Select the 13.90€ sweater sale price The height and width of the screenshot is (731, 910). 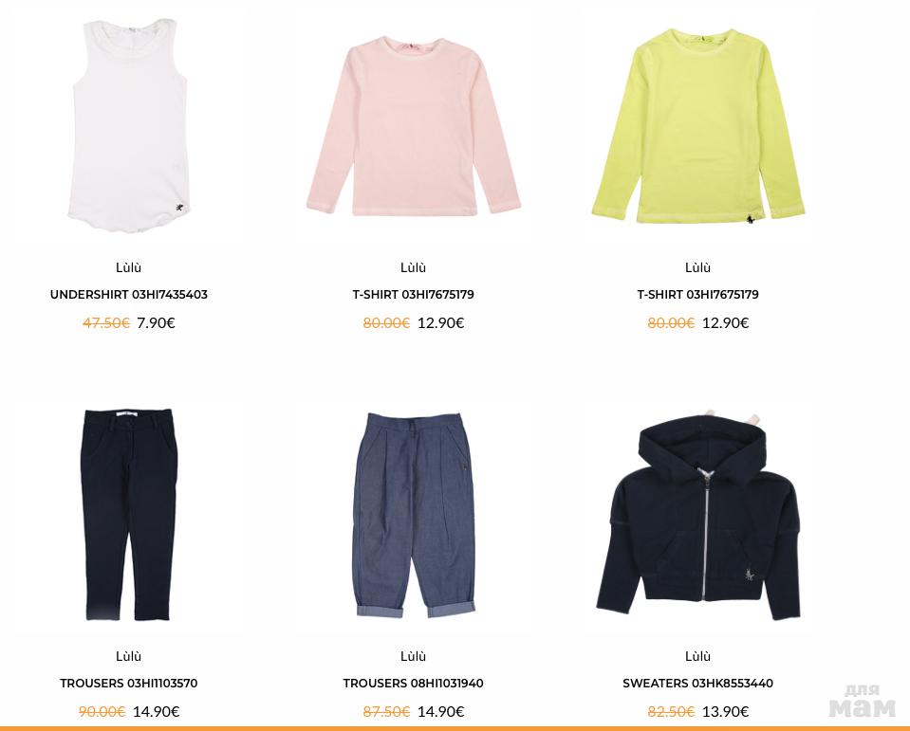726,711
